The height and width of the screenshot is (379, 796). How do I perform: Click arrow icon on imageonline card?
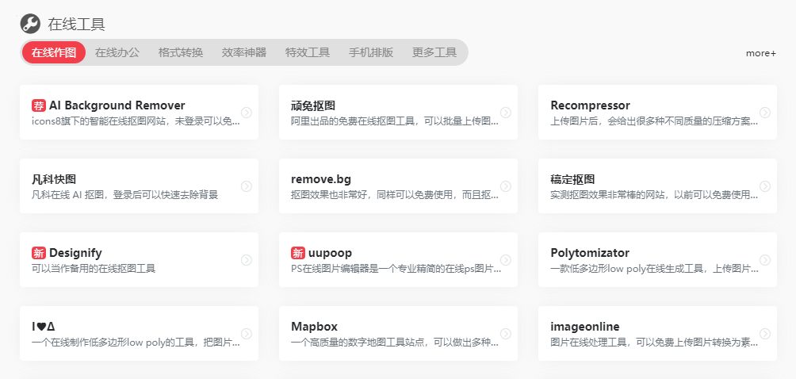(x=765, y=333)
